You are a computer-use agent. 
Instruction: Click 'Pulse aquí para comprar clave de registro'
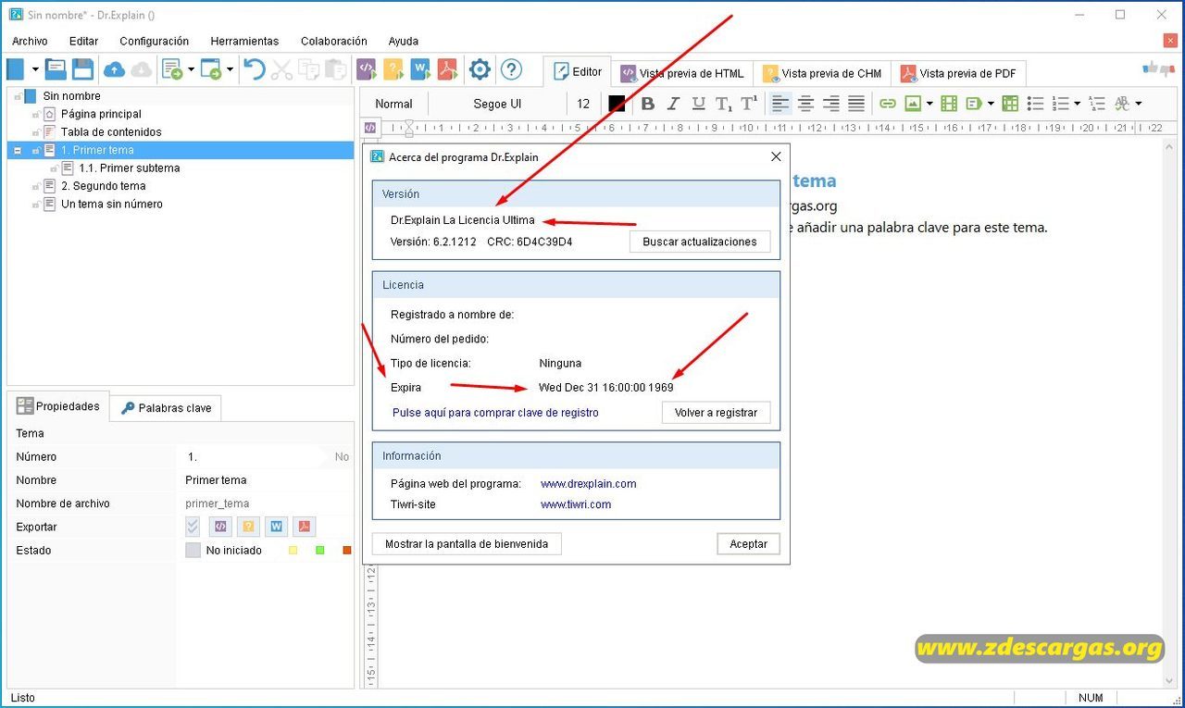(495, 413)
